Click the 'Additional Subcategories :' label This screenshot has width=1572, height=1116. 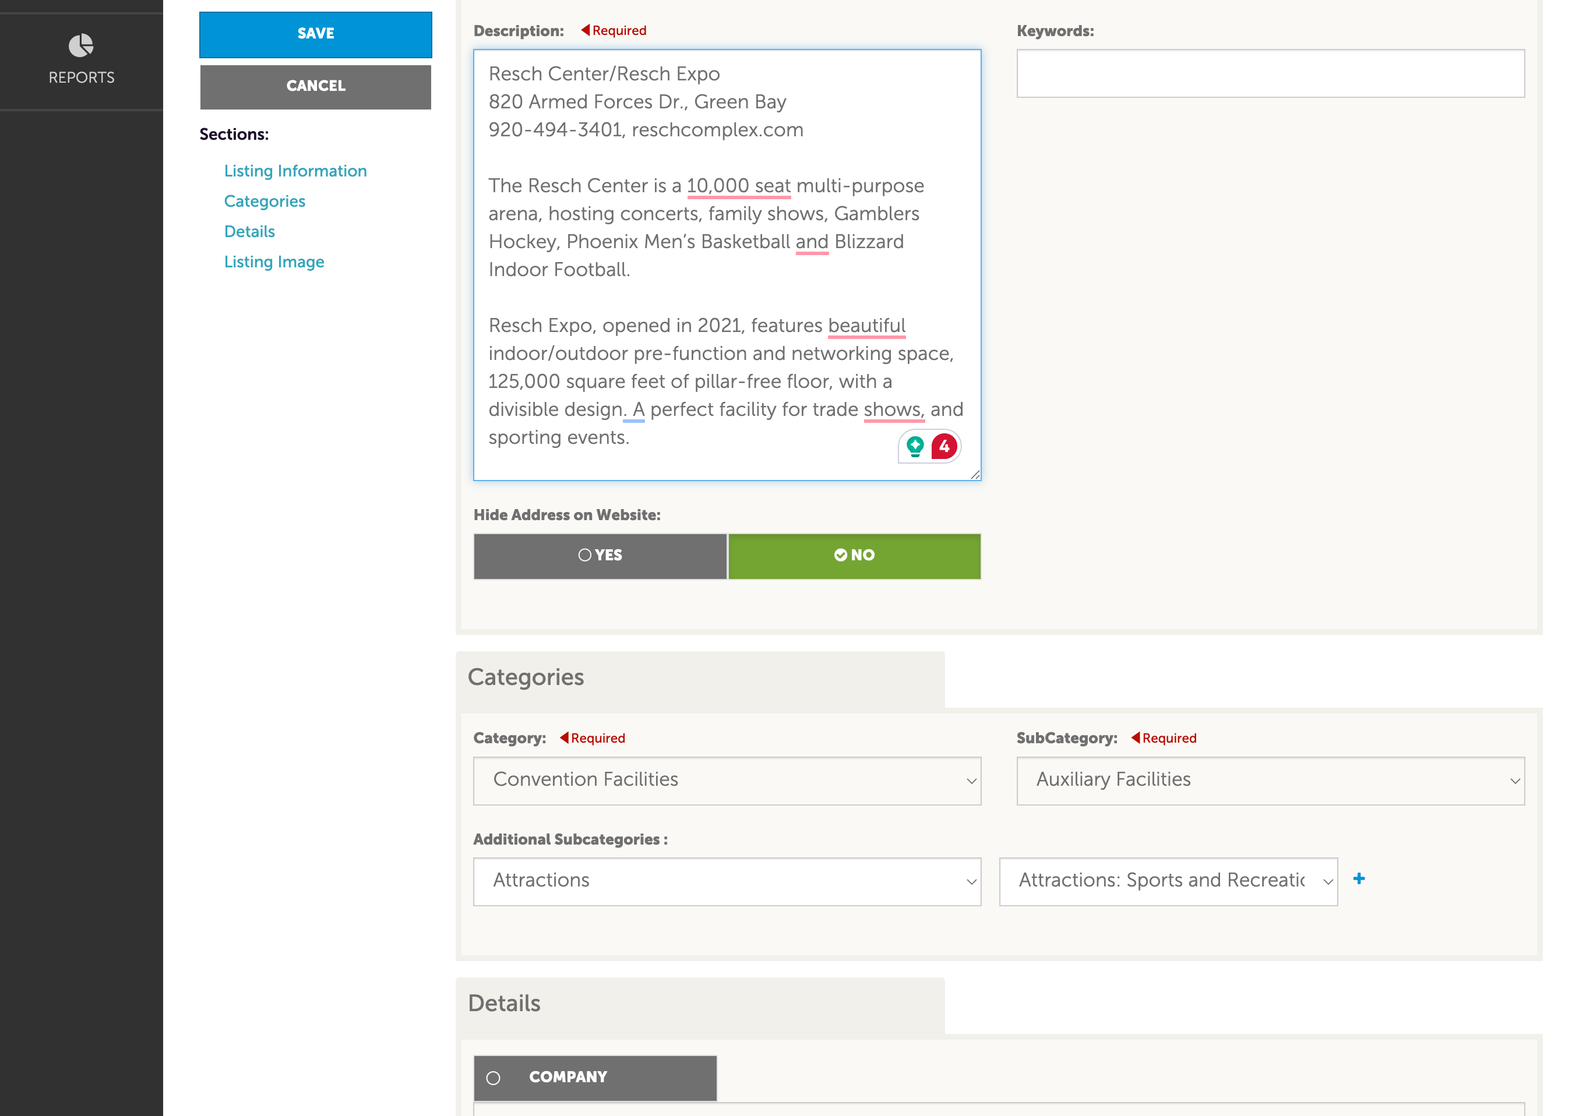pos(570,839)
